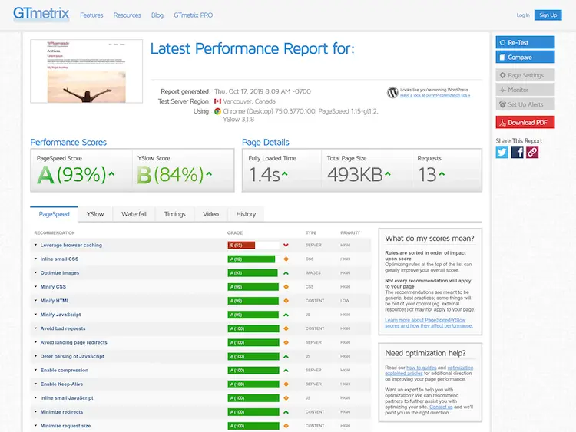Click the Log In link
Screen dimensions: 576x432
tap(523, 15)
